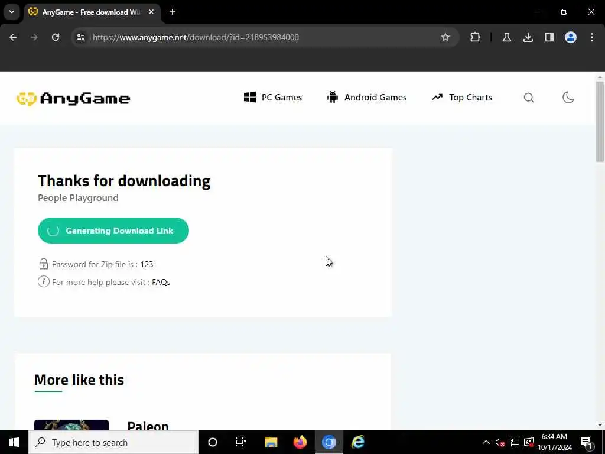Open notification center icon

tap(587, 442)
